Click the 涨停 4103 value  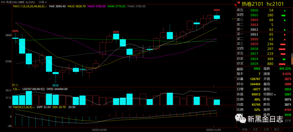[288, 110]
